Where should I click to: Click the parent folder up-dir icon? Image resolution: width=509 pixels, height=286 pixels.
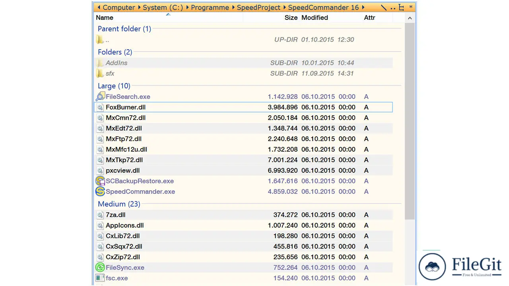pyautogui.click(x=100, y=40)
